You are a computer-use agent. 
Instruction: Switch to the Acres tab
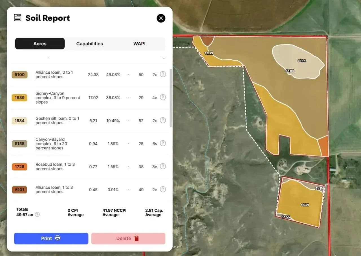(x=40, y=44)
